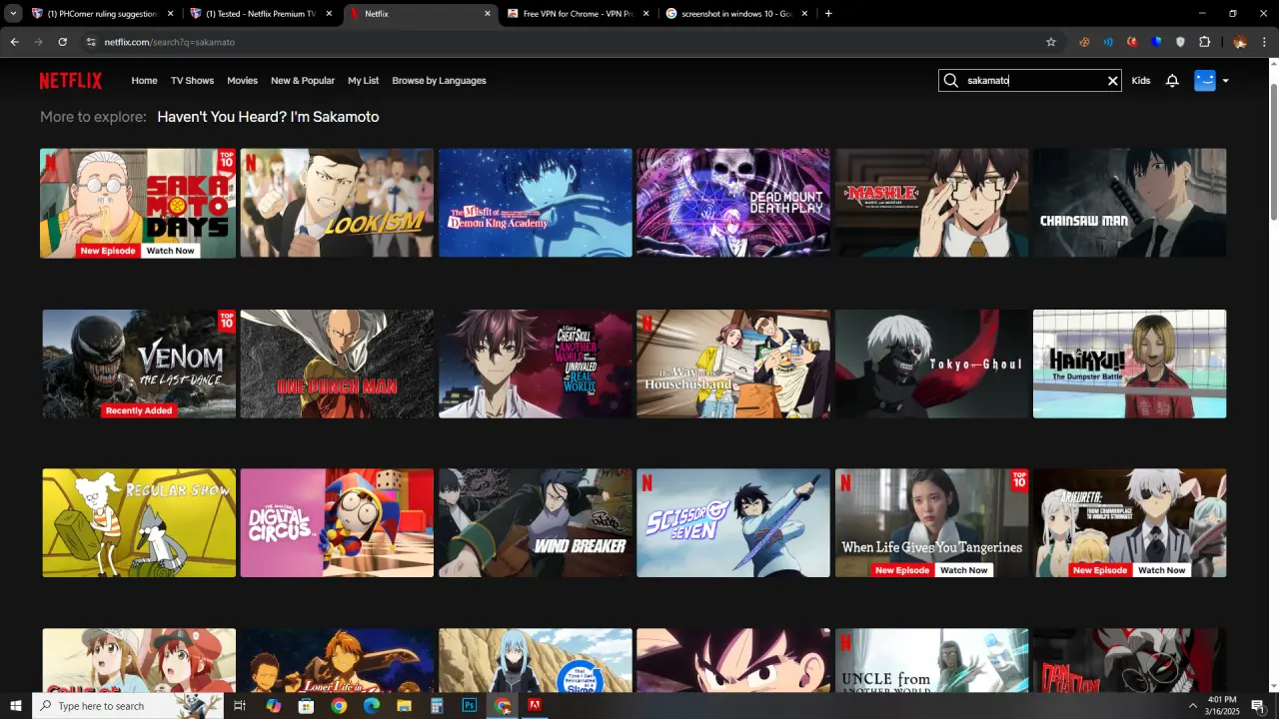1279x719 pixels.
Task: Click the gray shield extension icon
Action: click(x=1180, y=42)
